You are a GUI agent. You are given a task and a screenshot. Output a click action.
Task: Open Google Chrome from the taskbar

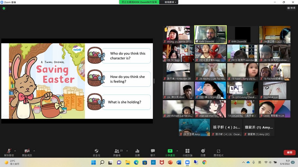[204, 162]
